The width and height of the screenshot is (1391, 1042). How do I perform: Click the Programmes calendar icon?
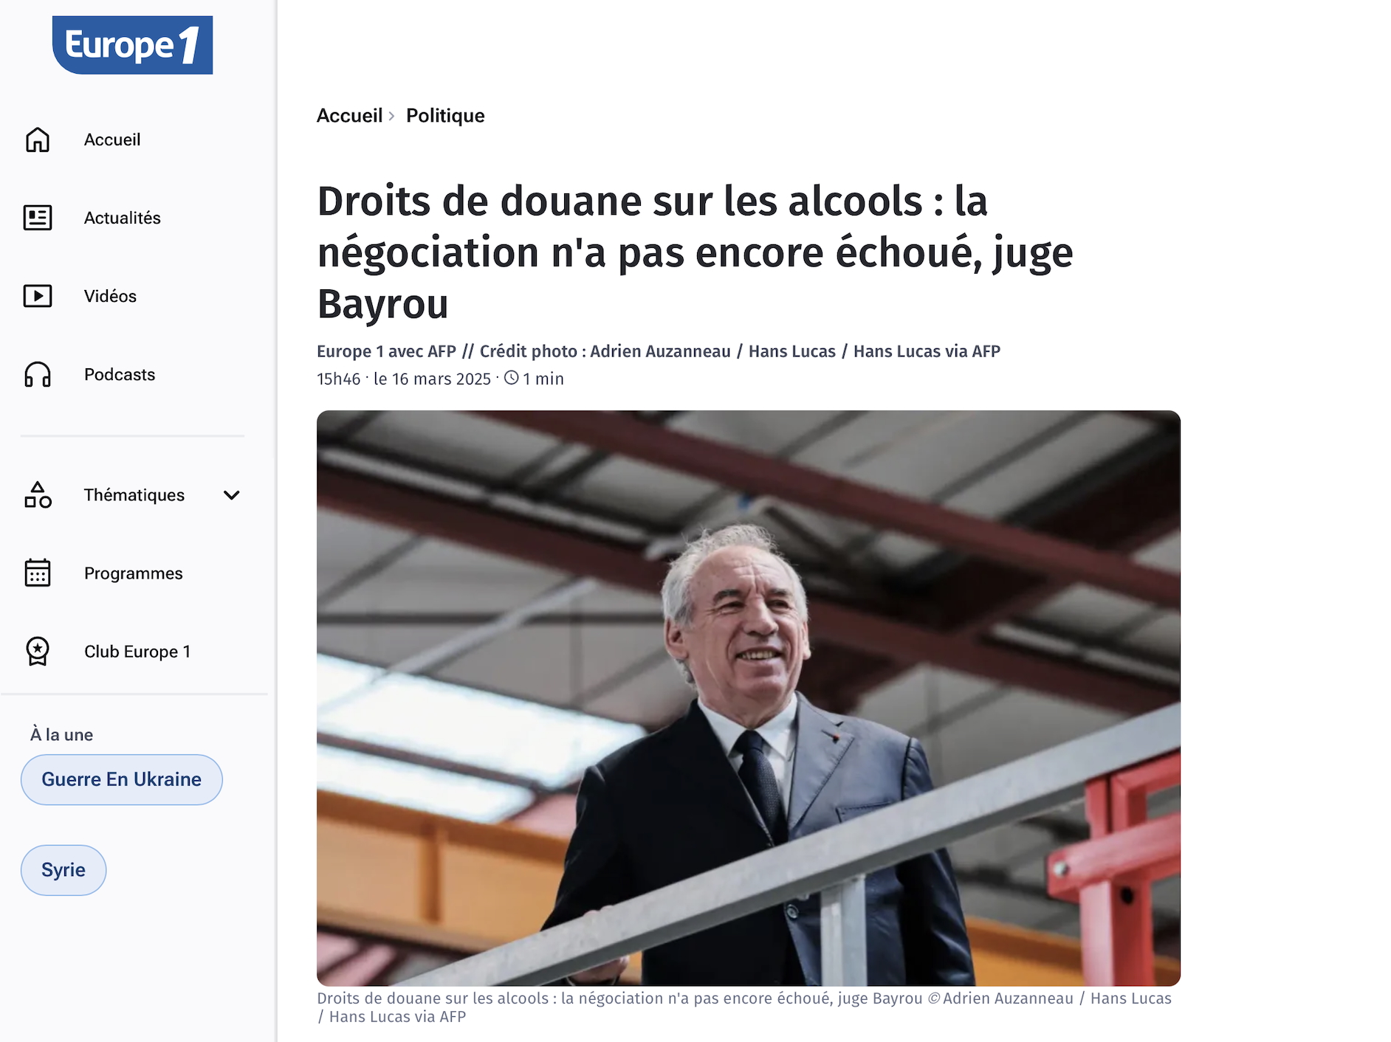(38, 573)
